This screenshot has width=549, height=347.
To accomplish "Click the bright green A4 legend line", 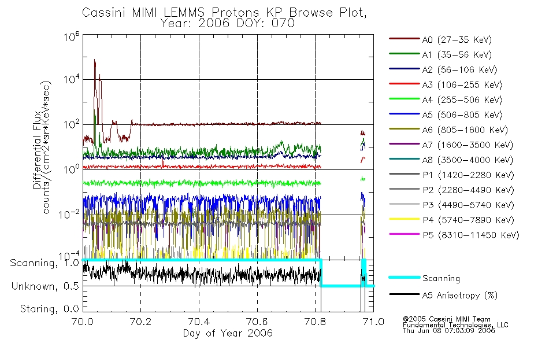I will (x=404, y=99).
